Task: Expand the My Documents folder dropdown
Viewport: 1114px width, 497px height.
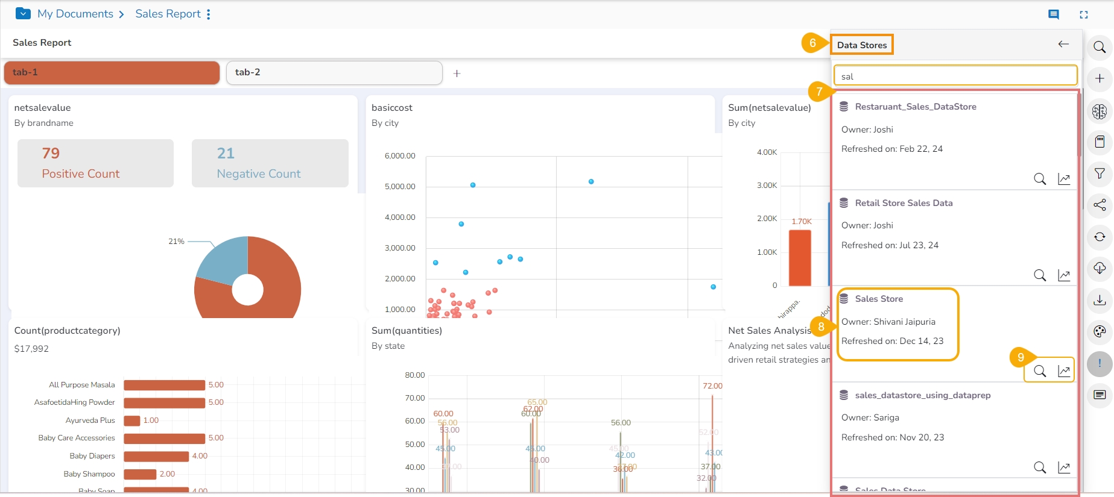Action: pyautogui.click(x=23, y=13)
